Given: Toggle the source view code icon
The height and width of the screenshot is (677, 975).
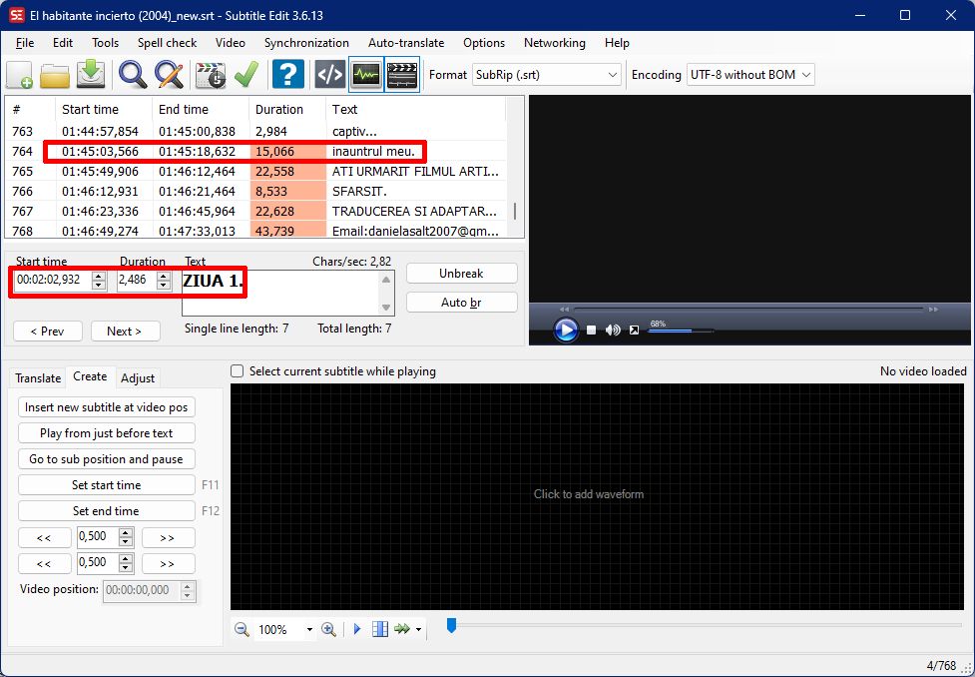Looking at the screenshot, I should [x=329, y=75].
